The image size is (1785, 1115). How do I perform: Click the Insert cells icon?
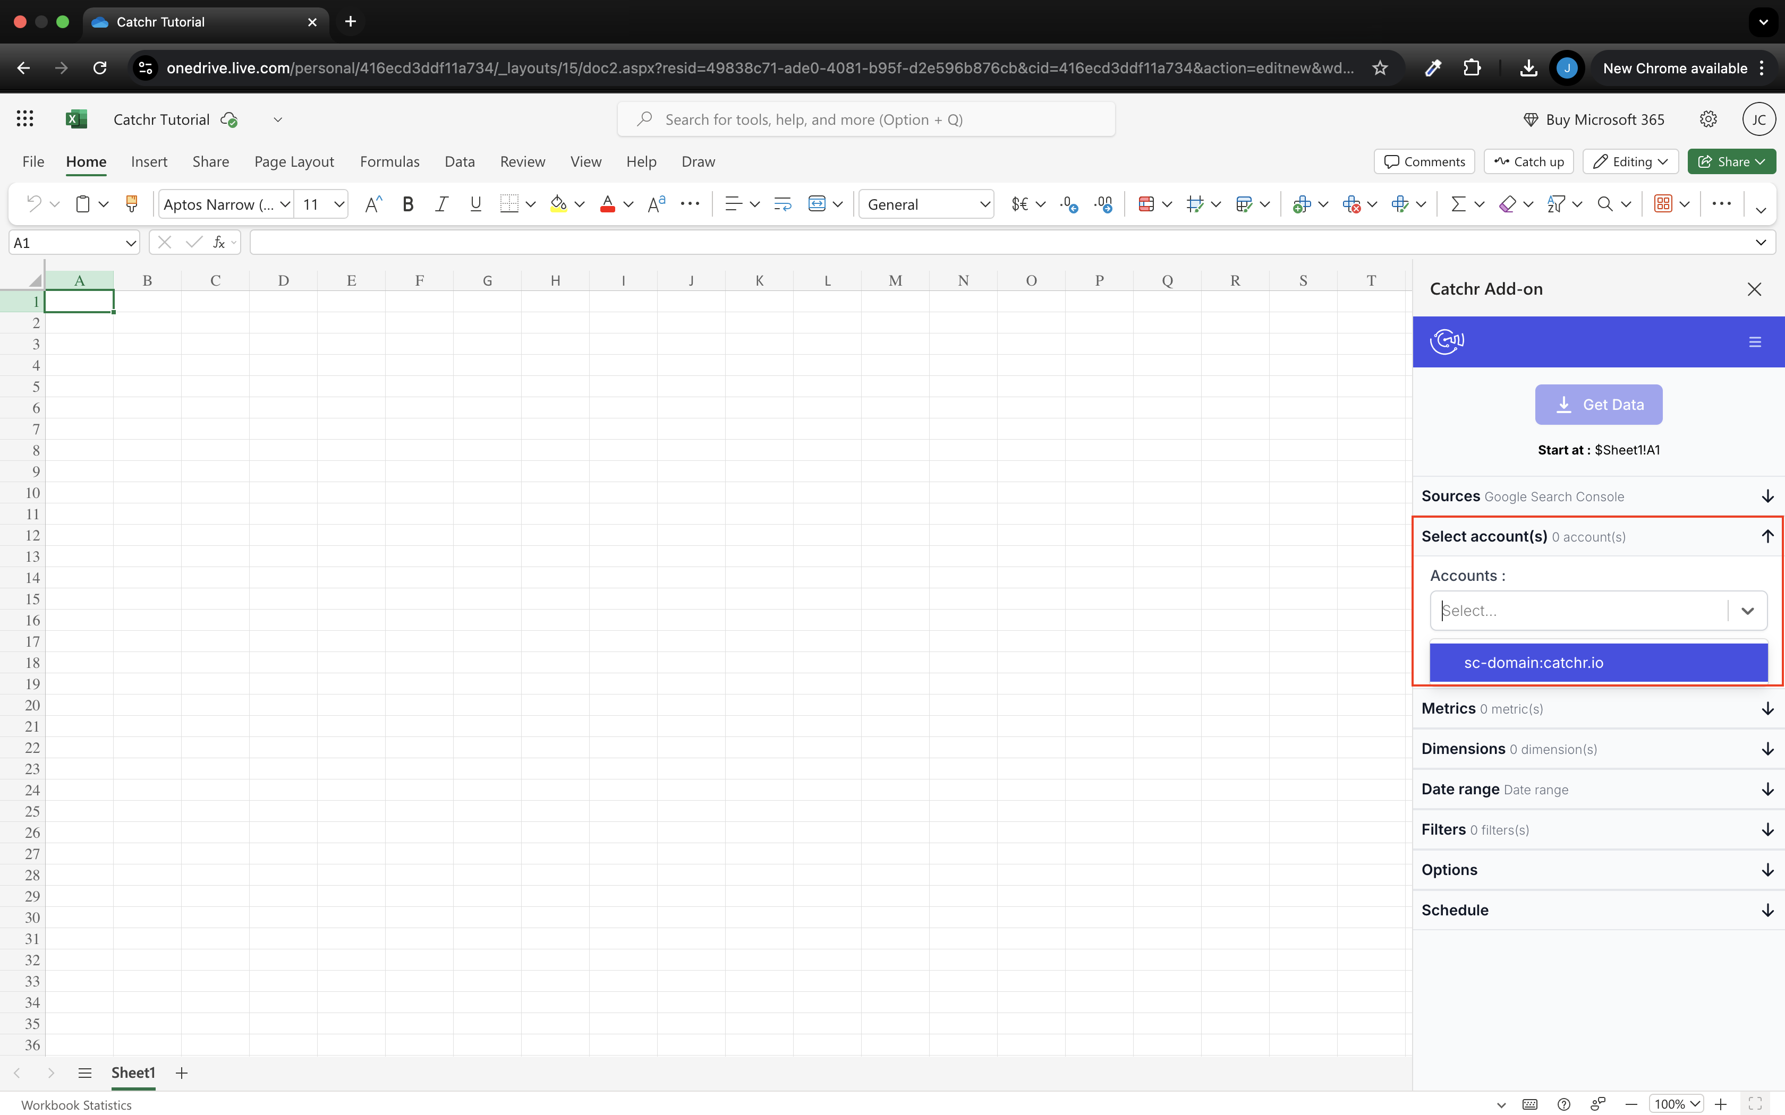click(1302, 204)
